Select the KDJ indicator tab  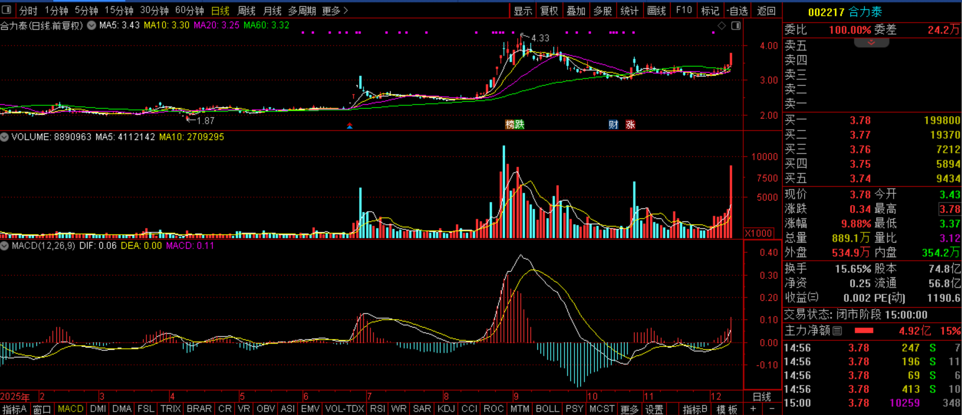point(446,409)
